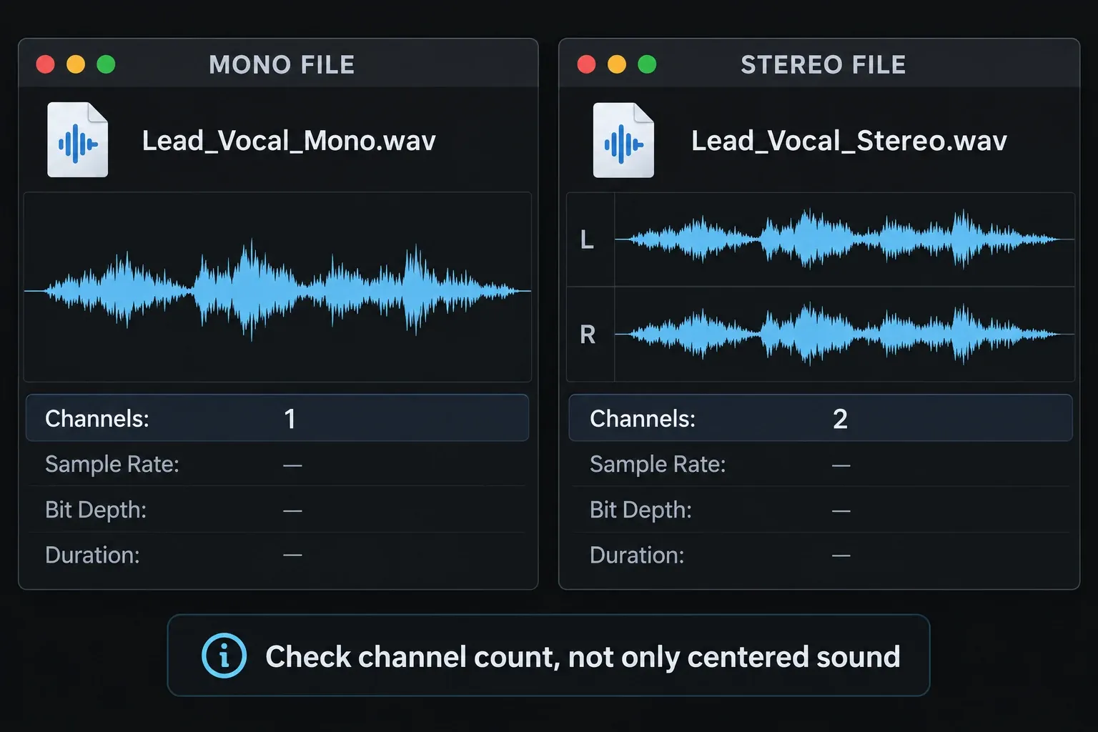Minimize the Stereo File window
The image size is (1098, 732).
pos(617,64)
